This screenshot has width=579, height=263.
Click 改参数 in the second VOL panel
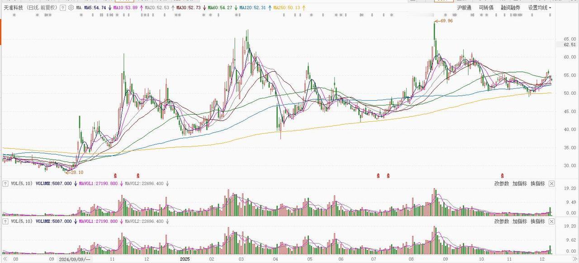502,221
